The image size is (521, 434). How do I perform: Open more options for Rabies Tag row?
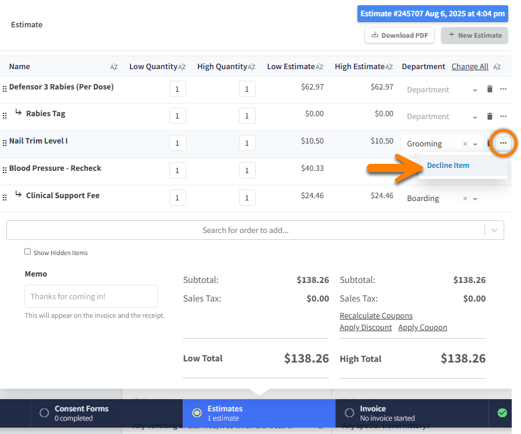(x=503, y=116)
